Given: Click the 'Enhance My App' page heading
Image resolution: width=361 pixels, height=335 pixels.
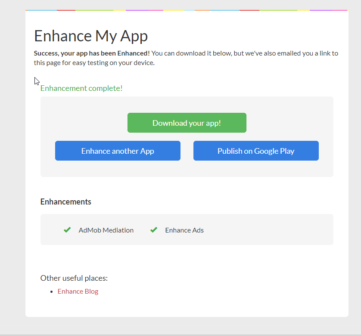Looking at the screenshot, I should click(x=90, y=36).
